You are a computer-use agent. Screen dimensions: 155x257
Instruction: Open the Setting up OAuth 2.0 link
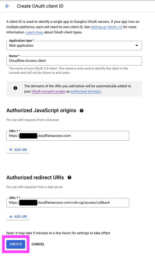tap(107, 27)
